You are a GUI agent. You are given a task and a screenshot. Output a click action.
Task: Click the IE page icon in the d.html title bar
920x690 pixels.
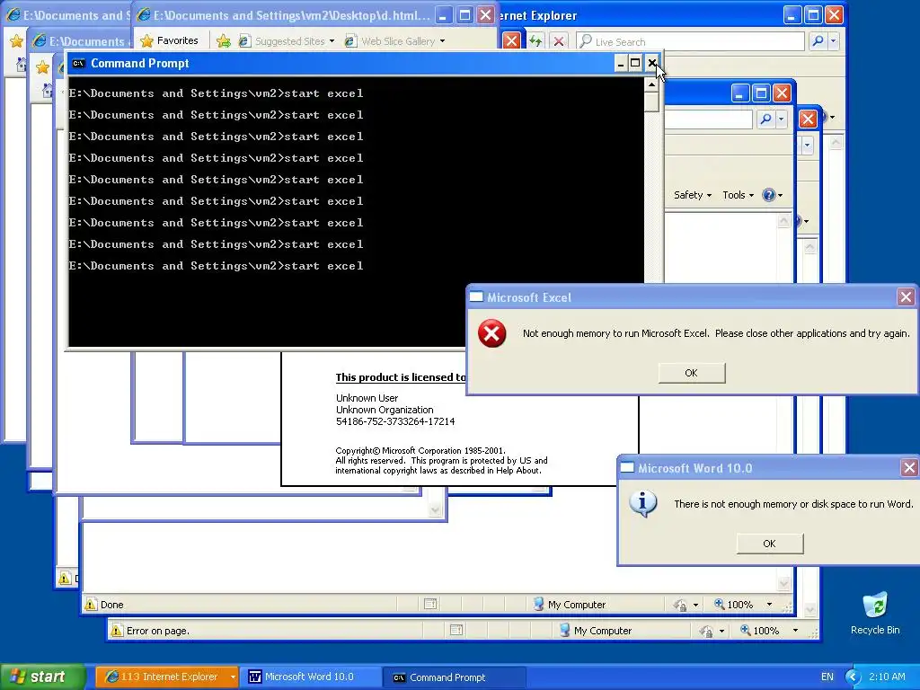click(x=143, y=15)
